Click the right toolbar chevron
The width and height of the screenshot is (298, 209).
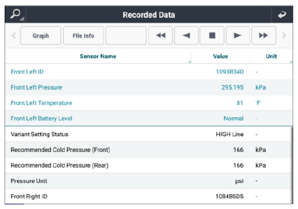point(284,36)
